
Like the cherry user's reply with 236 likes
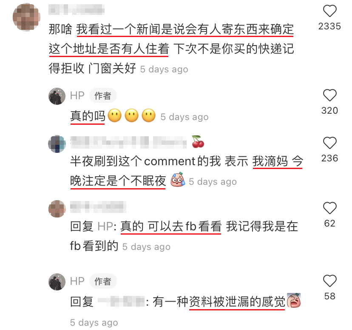pos(329,143)
